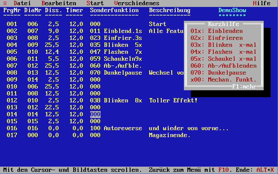This screenshot has height=174, width=278.
Task: Open the Datei menu
Action: 22,3
